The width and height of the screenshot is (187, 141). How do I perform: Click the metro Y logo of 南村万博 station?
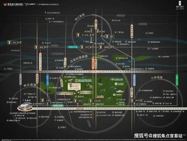132,100
